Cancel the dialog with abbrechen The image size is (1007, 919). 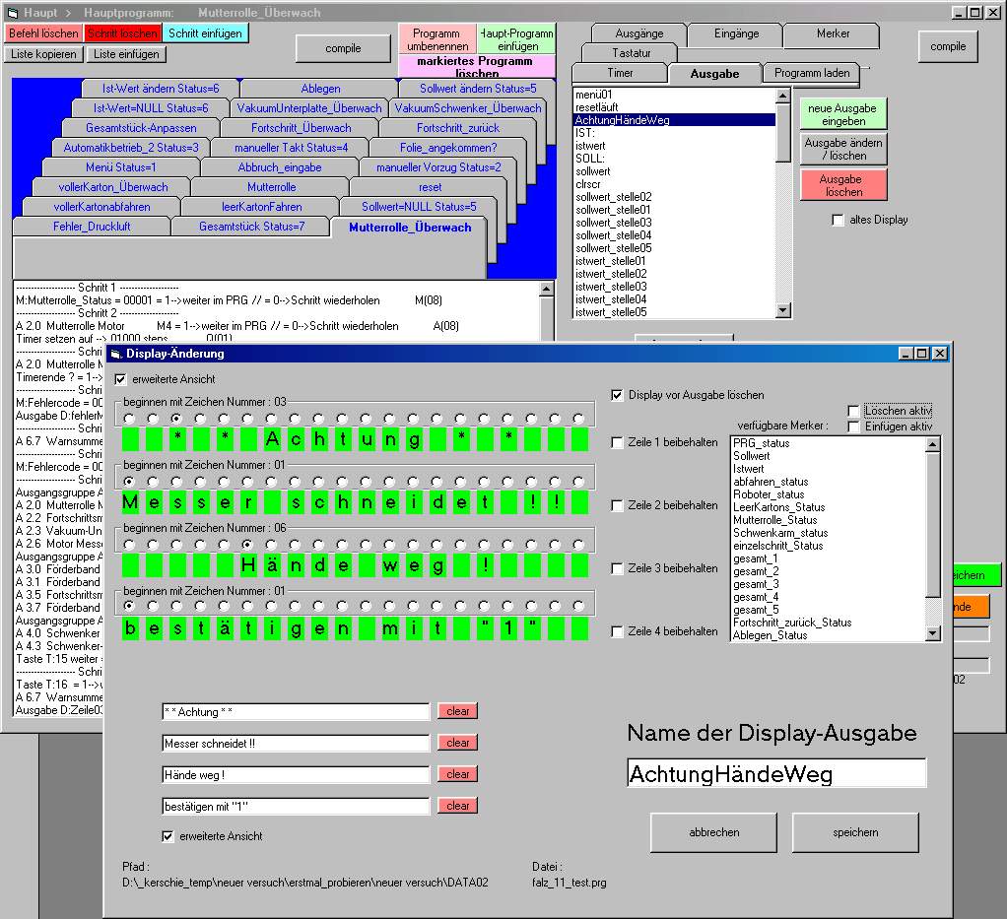[x=713, y=832]
